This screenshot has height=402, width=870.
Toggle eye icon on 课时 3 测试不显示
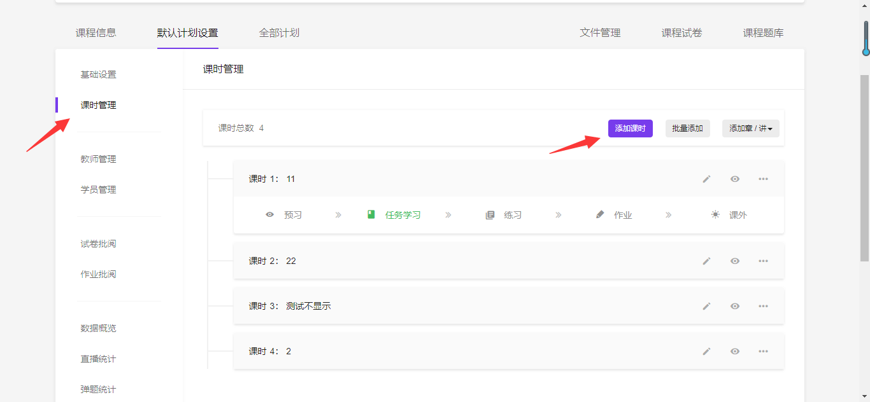pyautogui.click(x=735, y=307)
